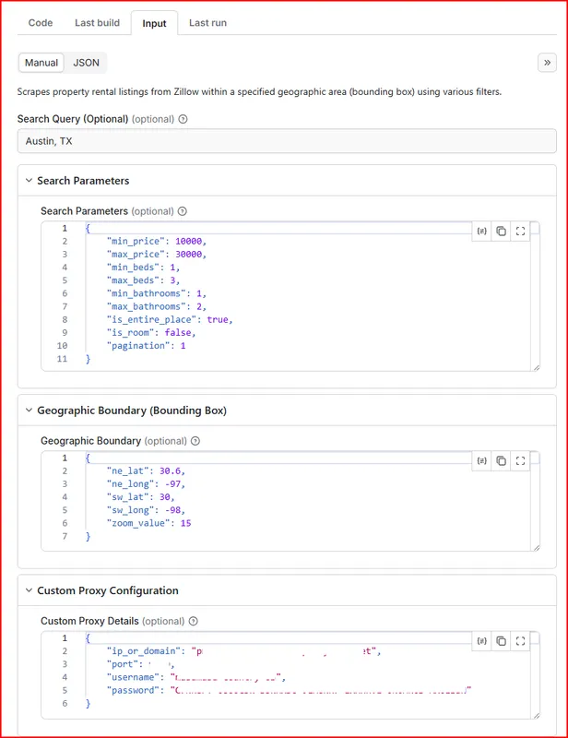Collapse Geographic Boundary (Bounding Box) section
Image resolution: width=568 pixels, height=738 pixels.
(29, 410)
